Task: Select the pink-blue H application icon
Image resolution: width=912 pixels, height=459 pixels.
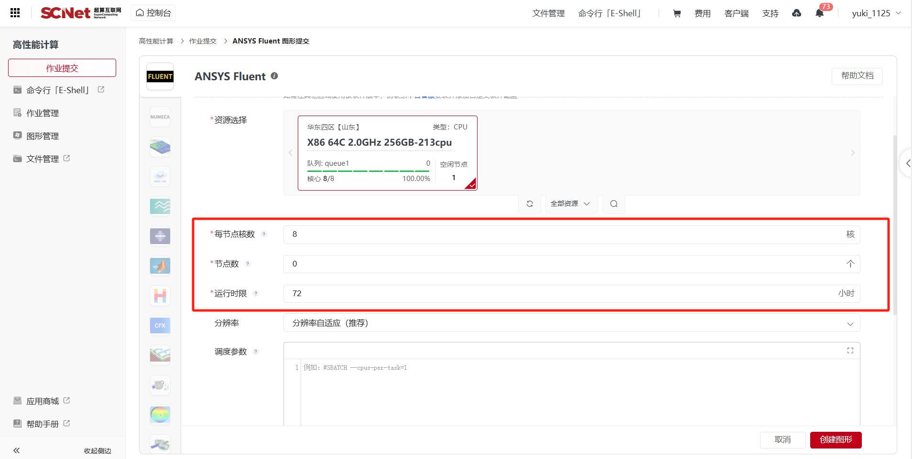Action: tap(160, 296)
